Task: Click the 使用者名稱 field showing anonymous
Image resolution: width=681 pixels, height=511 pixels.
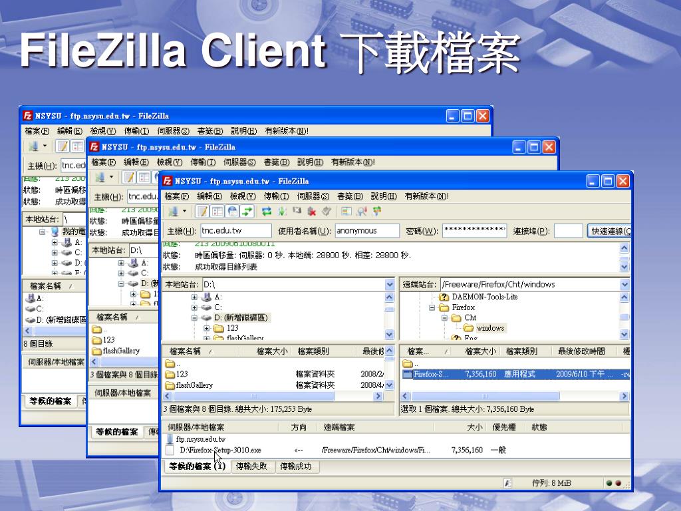Action: tap(367, 231)
